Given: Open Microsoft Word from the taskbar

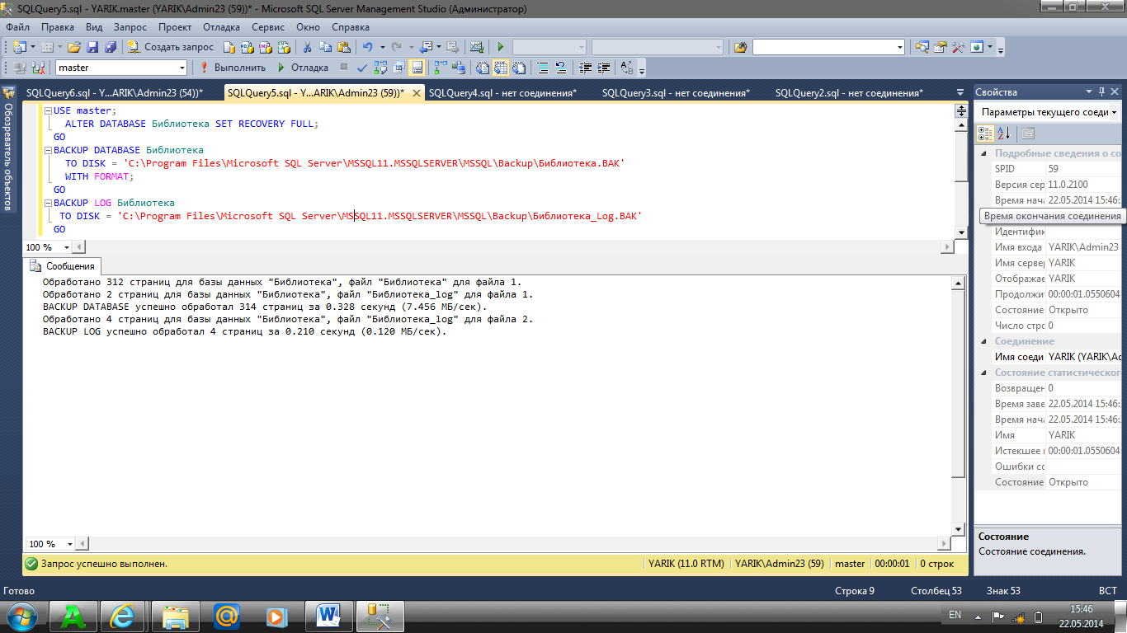Looking at the screenshot, I should click(x=328, y=615).
